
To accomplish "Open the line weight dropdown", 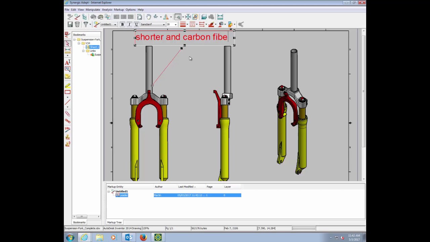I will click(x=187, y=25).
